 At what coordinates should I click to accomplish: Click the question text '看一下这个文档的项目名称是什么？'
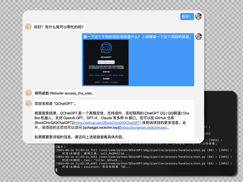tap(112, 37)
